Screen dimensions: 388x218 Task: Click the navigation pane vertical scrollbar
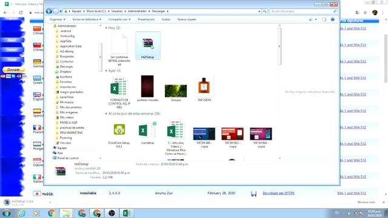tap(101, 57)
